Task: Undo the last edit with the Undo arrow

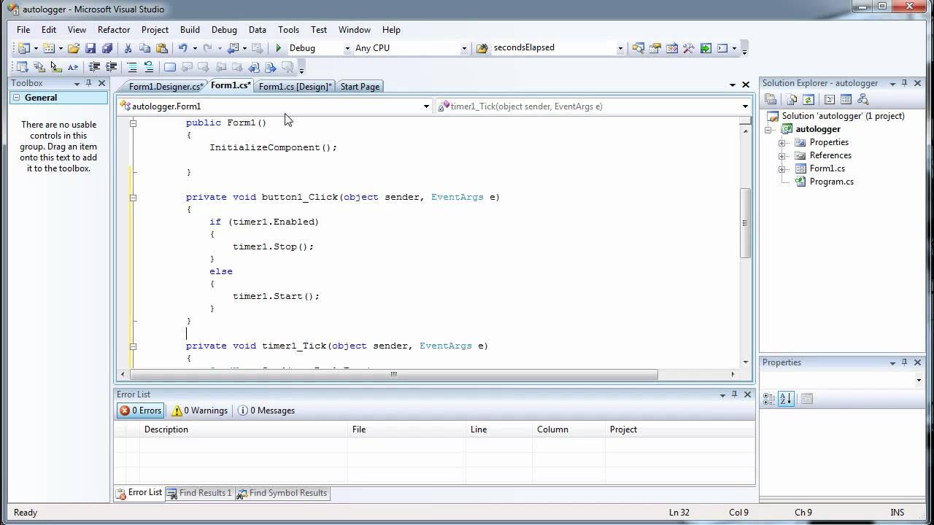Action: [x=182, y=48]
